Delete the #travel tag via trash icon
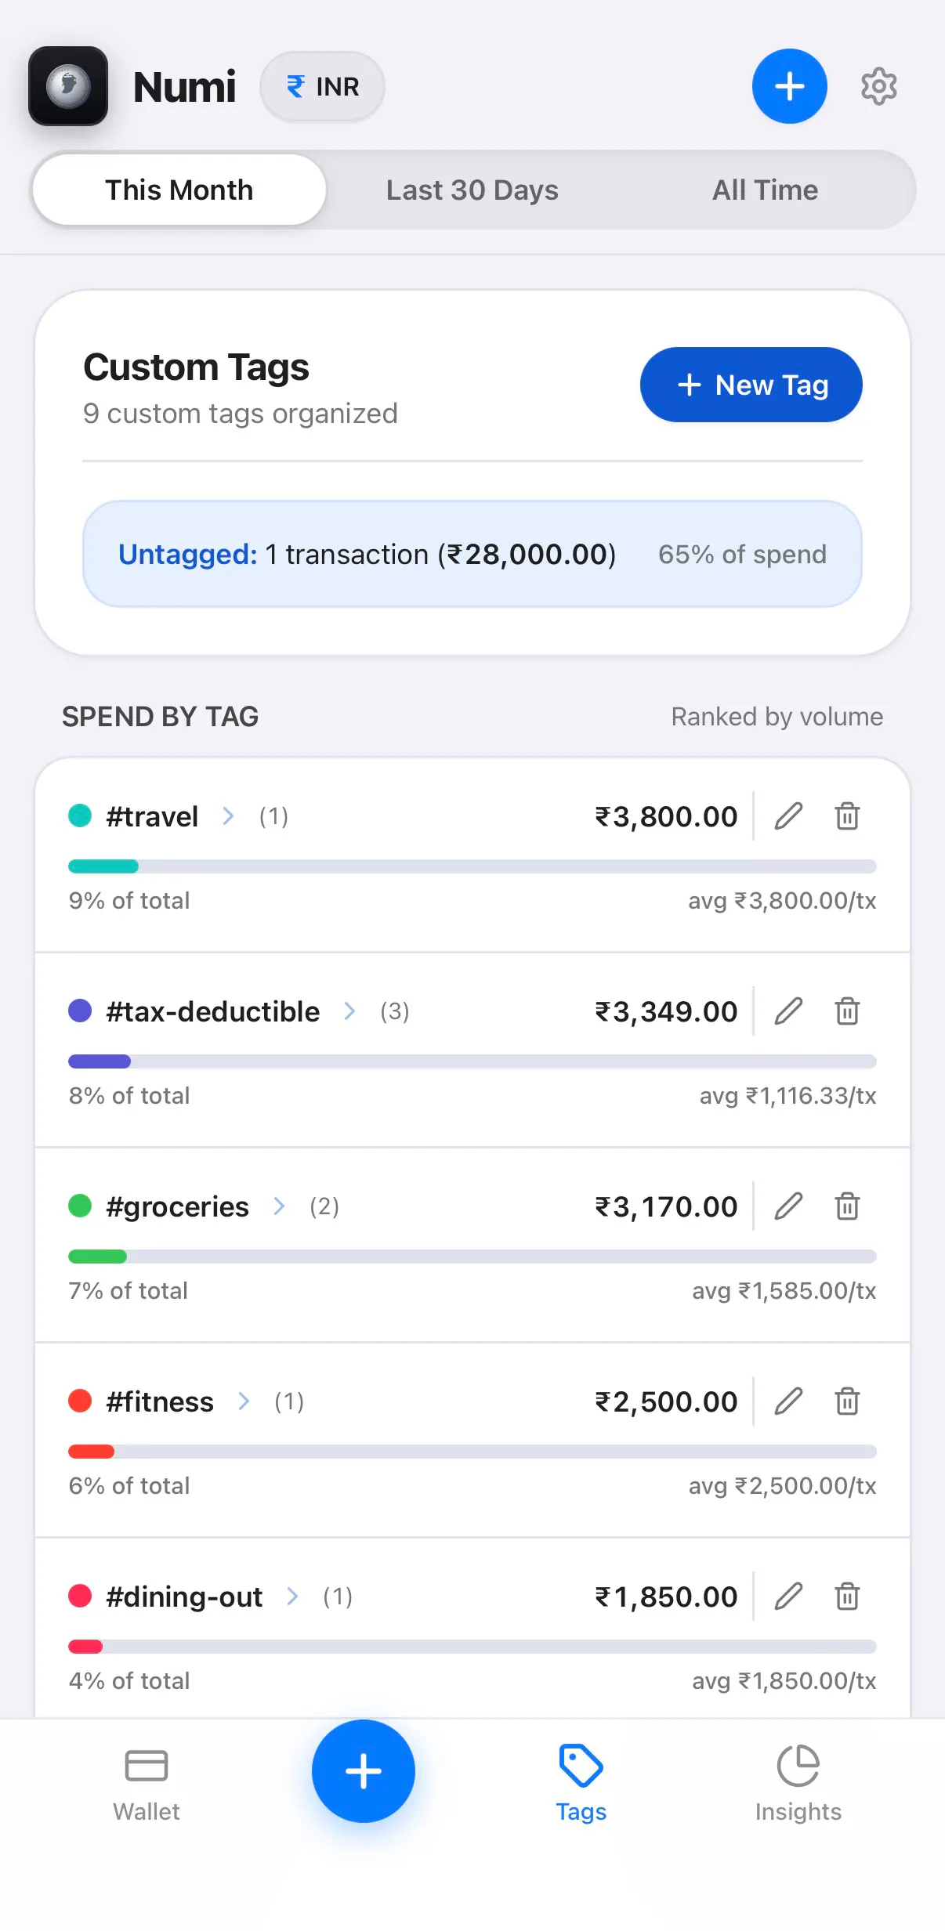This screenshot has width=945, height=1931. 847,816
